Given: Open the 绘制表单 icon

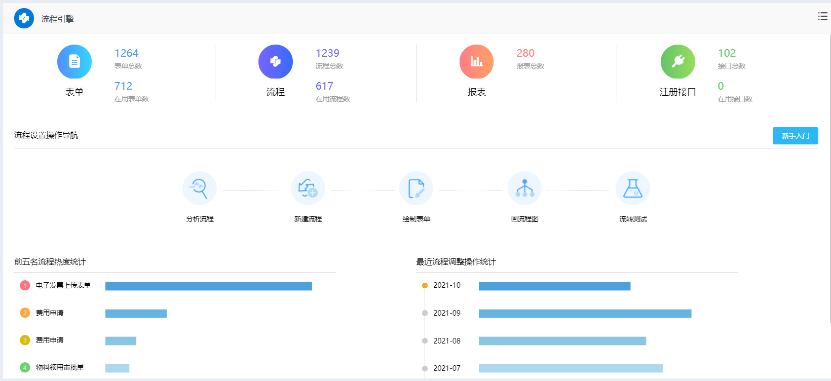Looking at the screenshot, I should (x=417, y=188).
